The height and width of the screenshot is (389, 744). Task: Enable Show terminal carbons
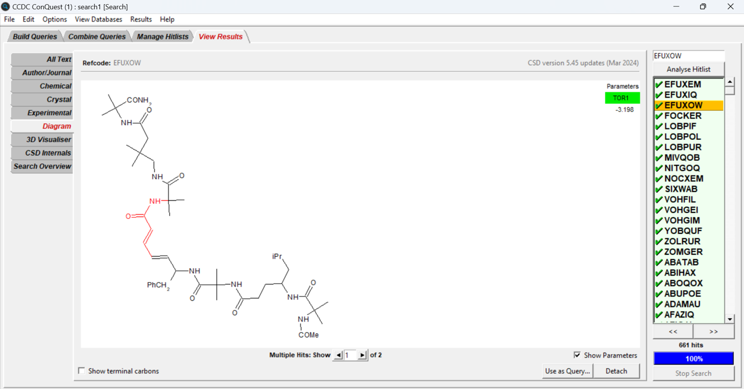(x=81, y=370)
